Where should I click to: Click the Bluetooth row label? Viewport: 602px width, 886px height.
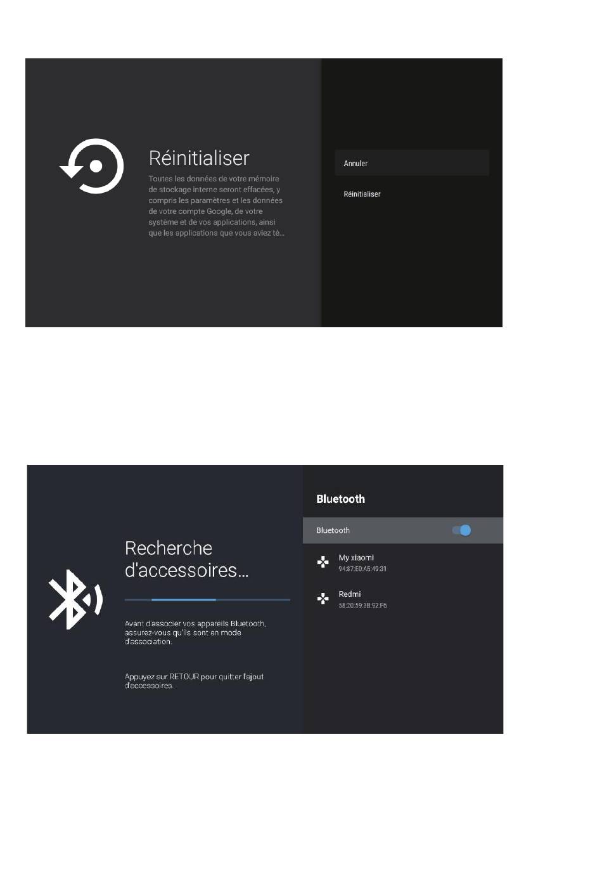click(333, 530)
